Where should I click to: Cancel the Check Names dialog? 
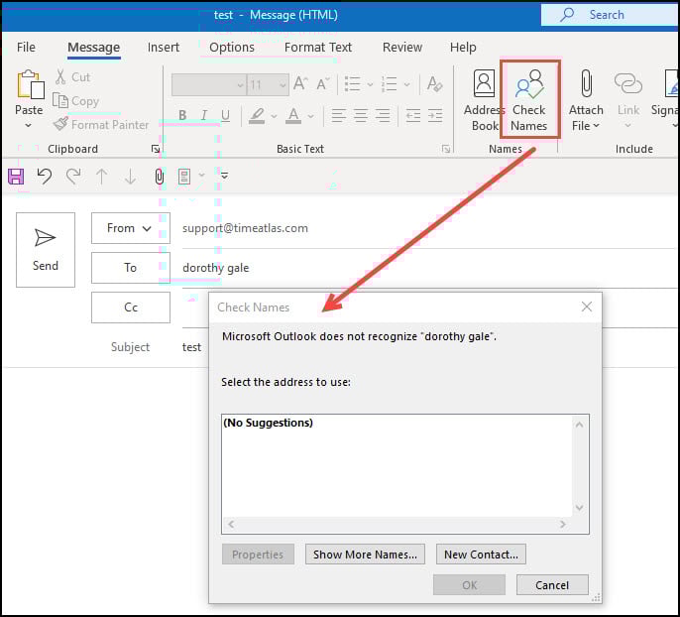pyautogui.click(x=552, y=585)
